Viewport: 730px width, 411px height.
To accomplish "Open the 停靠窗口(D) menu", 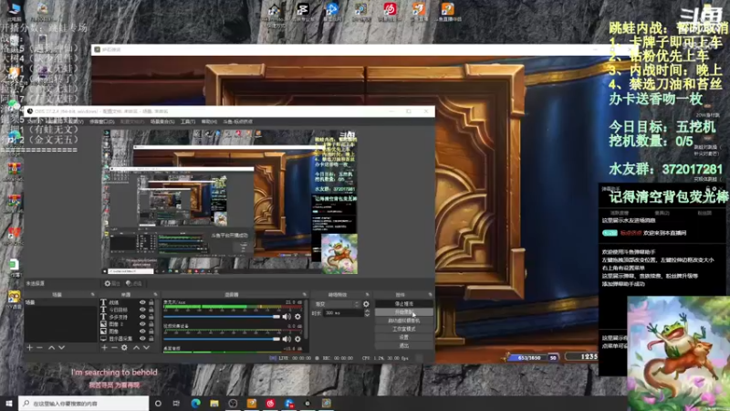I will (x=102, y=121).
